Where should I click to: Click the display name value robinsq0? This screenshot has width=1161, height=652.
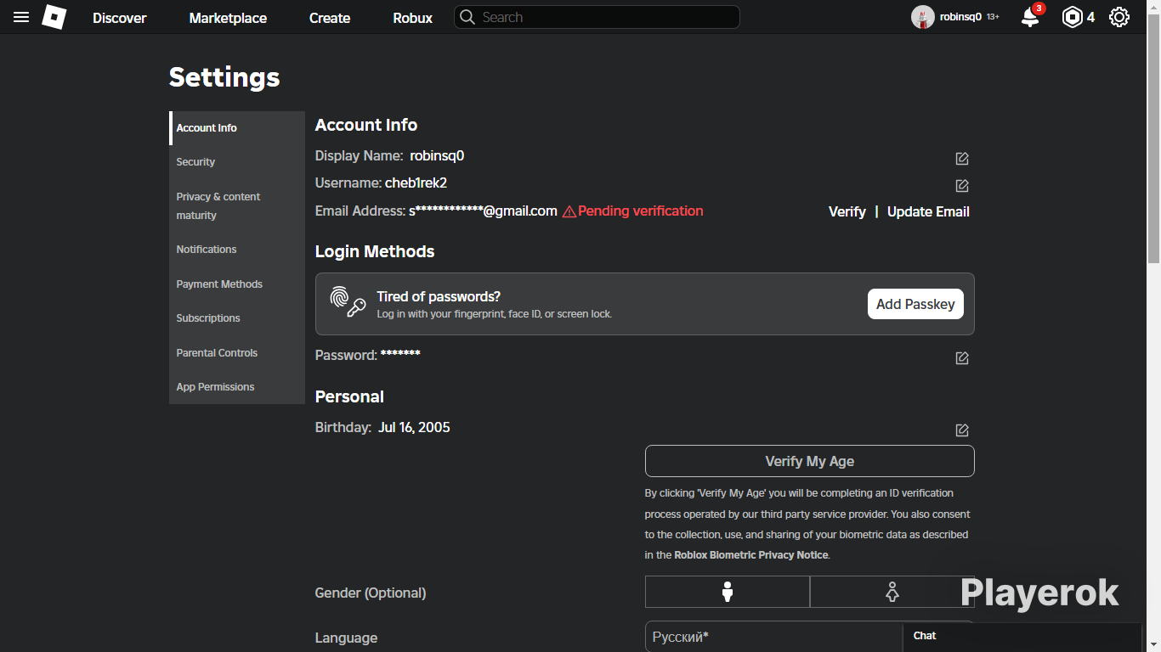[437, 156]
